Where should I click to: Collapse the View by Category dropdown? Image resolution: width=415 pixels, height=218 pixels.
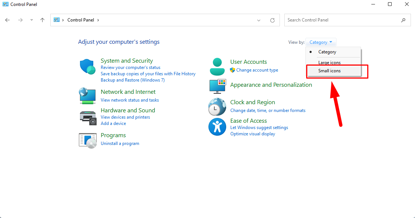pos(321,42)
